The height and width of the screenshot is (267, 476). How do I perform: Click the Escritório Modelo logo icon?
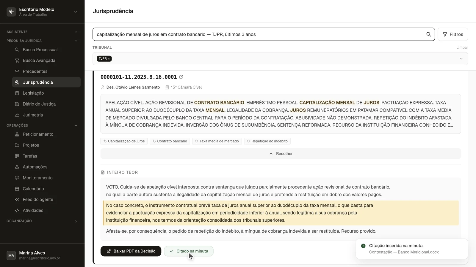11,12
